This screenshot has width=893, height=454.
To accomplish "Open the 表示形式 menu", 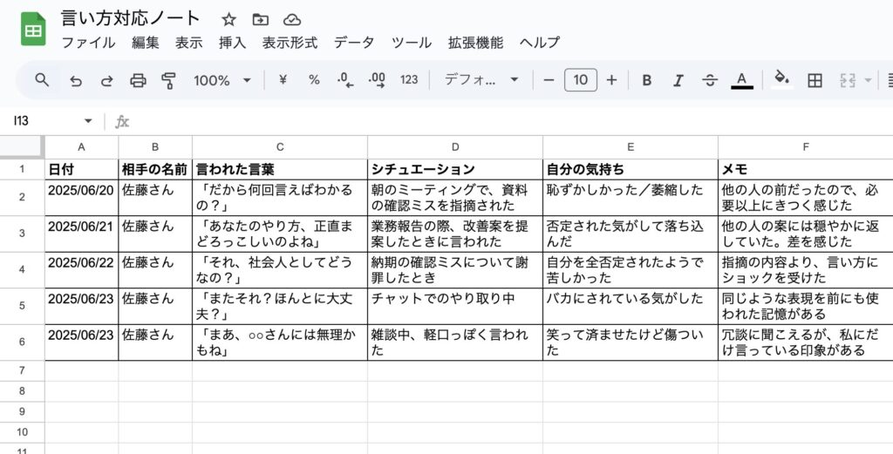I will click(290, 43).
